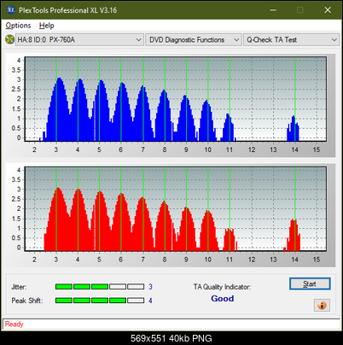This screenshot has height=345, width=343.
Task: Expand the DVD Diagnostic Functions dropdown
Action: (194, 39)
